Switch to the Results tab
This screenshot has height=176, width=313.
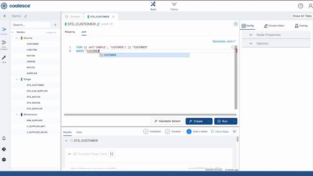pyautogui.click(x=67, y=132)
